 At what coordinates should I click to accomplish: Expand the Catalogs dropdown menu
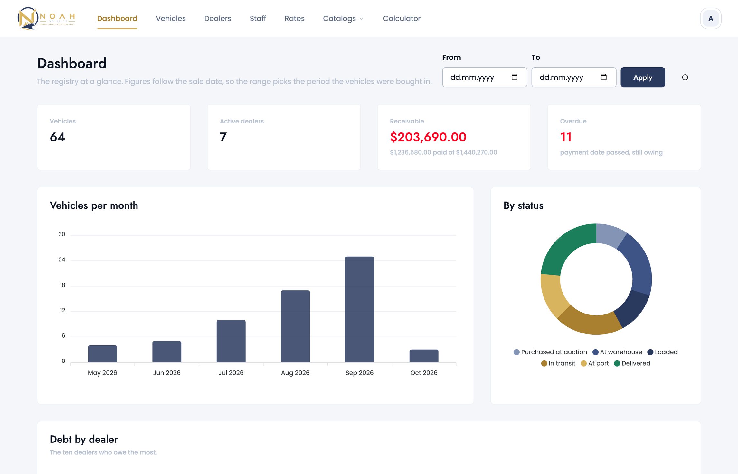point(343,18)
